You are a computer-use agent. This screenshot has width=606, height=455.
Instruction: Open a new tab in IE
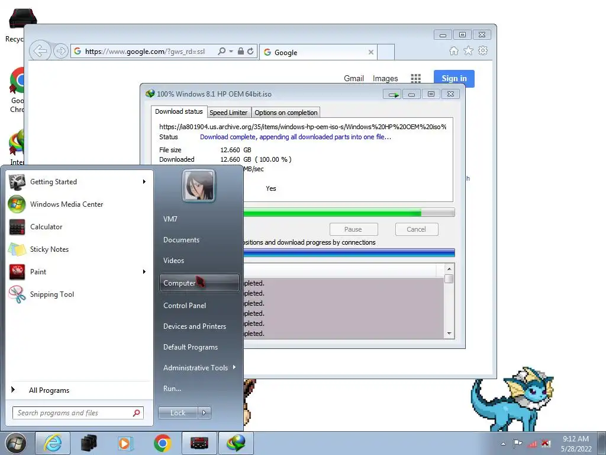pyautogui.click(x=386, y=52)
